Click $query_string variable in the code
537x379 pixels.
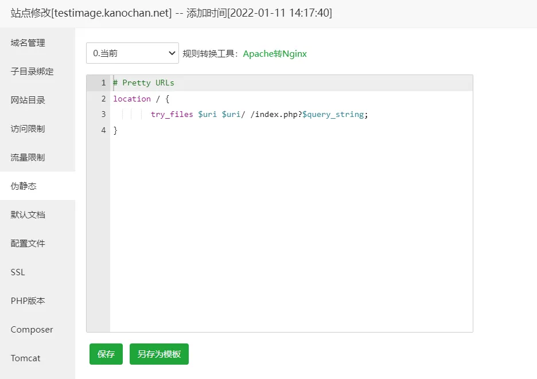point(333,114)
